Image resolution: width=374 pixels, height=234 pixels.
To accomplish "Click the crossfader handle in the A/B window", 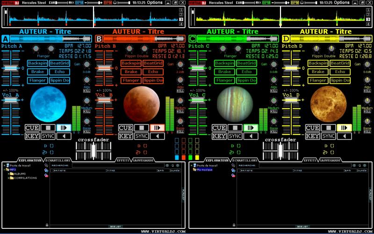I will point(93,151).
